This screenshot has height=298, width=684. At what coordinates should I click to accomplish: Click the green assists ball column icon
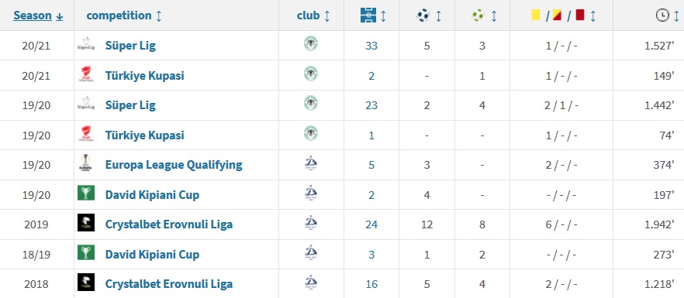[478, 15]
